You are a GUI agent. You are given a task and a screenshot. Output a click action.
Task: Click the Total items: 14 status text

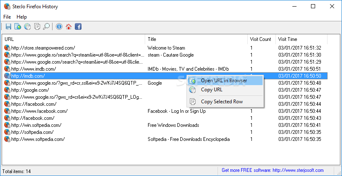pos(17,171)
